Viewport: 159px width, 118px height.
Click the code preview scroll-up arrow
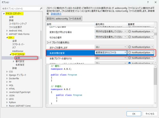(155, 66)
